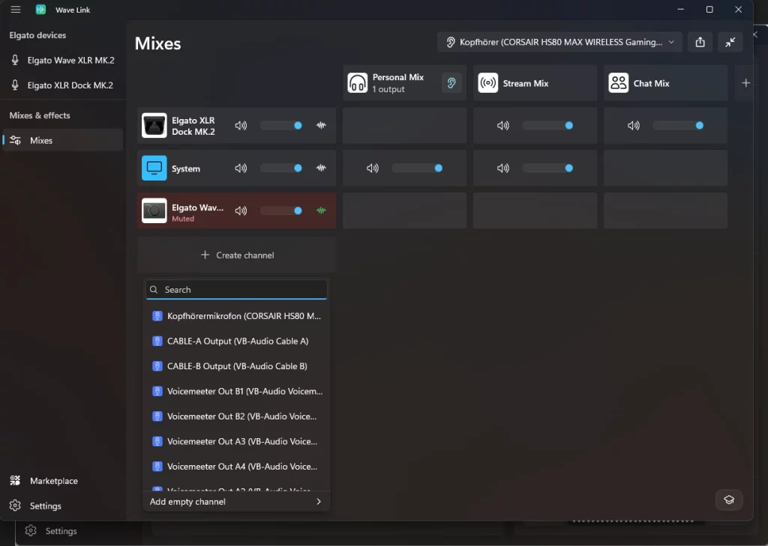The image size is (768, 546).
Task: Open the hamburger navigation menu
Action: [16, 10]
